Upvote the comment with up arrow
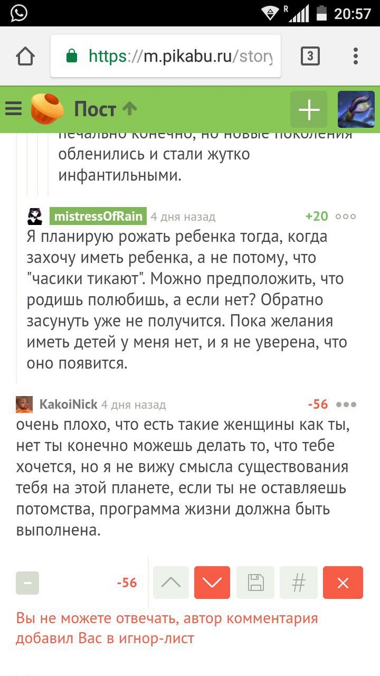Viewport: 380px width, 676px height. tap(171, 583)
